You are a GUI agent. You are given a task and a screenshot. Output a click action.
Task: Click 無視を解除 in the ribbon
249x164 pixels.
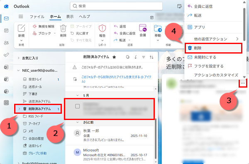pyautogui.click(x=44, y=27)
